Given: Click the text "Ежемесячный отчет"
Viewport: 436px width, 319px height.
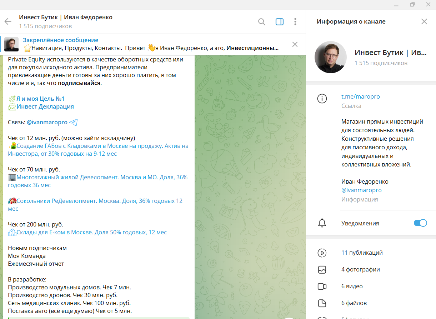Looking at the screenshot, I should coord(36,264).
